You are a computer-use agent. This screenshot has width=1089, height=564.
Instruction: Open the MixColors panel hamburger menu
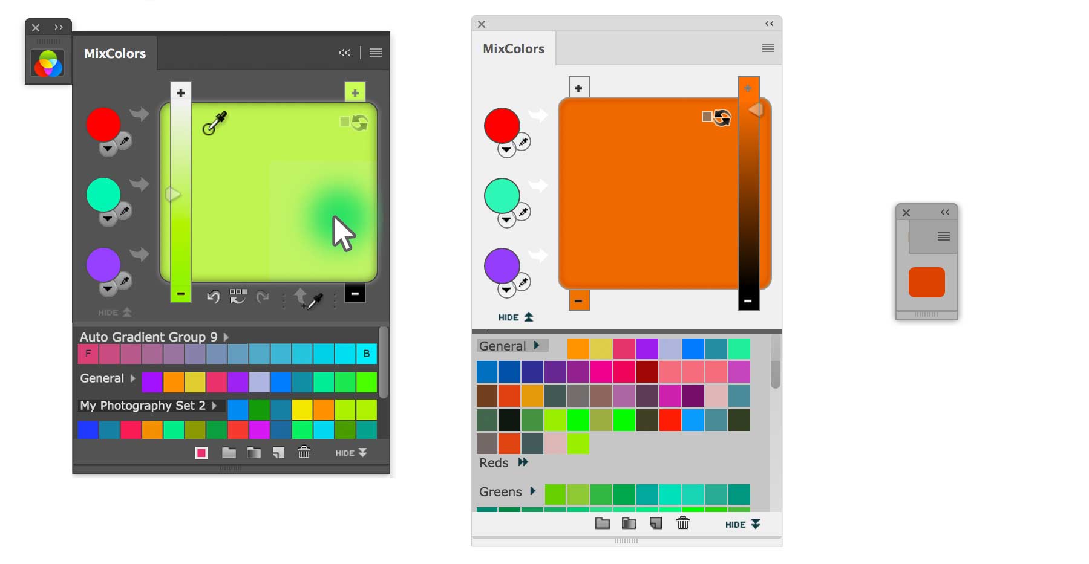pos(375,53)
